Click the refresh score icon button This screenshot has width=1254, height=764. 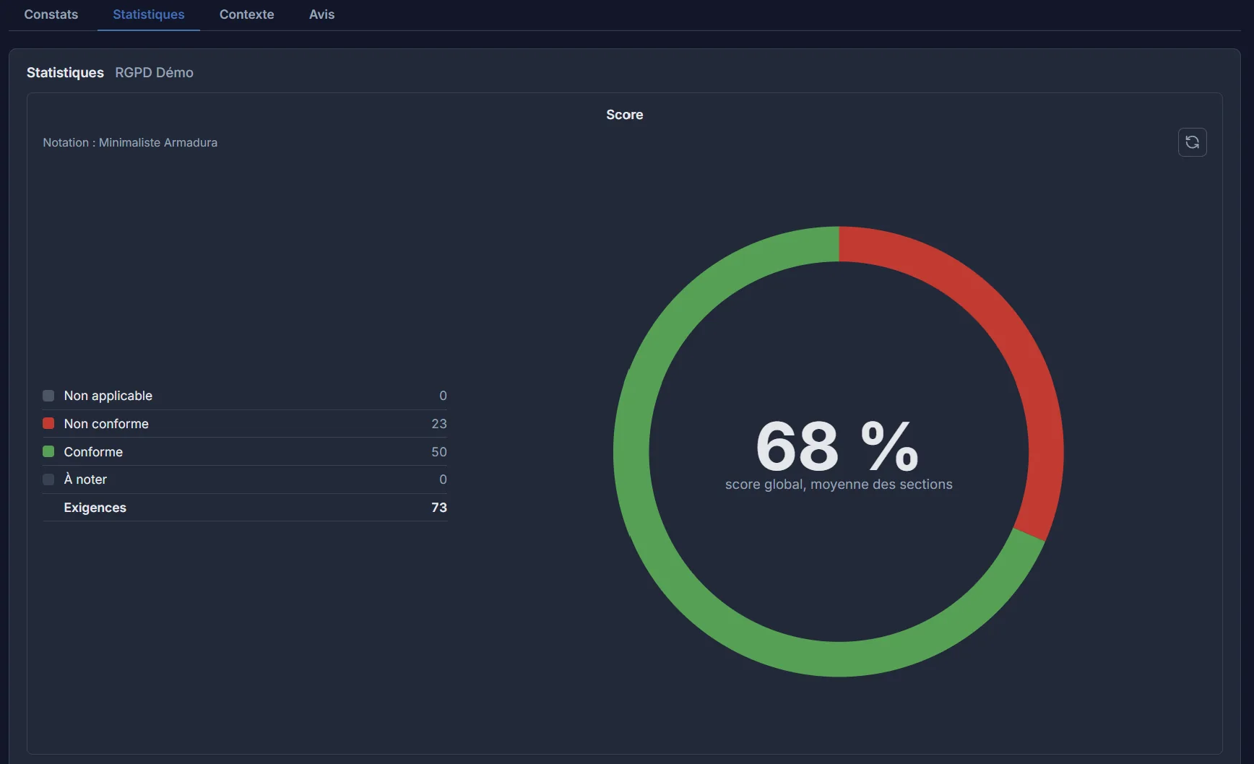pyautogui.click(x=1192, y=142)
